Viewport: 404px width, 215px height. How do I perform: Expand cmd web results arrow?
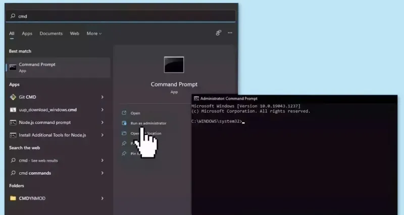click(x=103, y=161)
